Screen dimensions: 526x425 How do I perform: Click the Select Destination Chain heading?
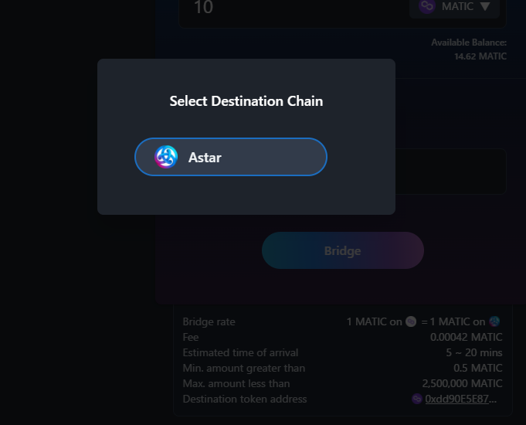[x=246, y=101]
